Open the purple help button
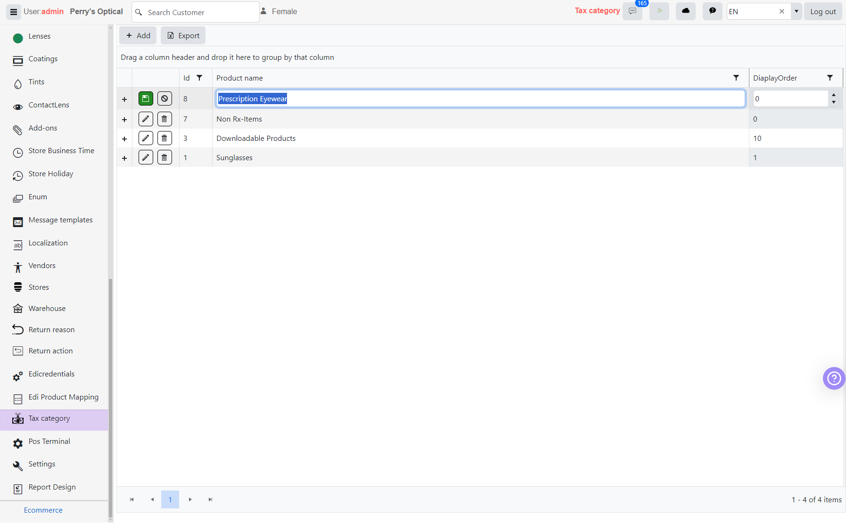 834,378
